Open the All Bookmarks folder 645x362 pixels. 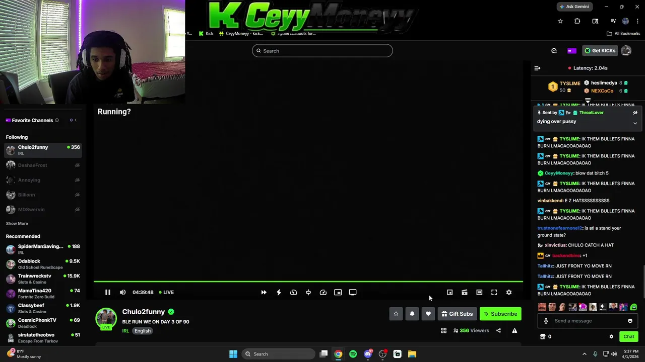(623, 34)
